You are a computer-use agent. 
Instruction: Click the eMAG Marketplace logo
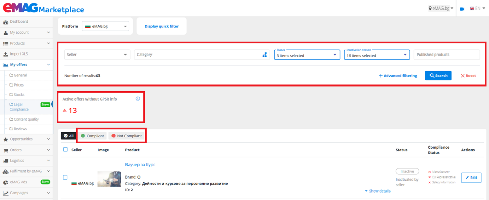click(43, 7)
